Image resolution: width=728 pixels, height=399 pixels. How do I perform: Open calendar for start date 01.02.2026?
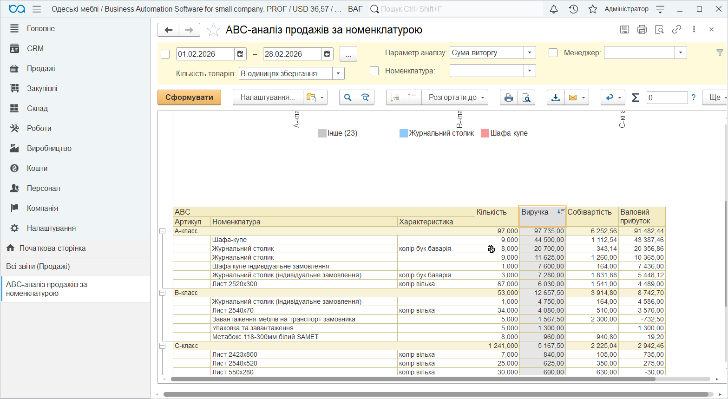[x=240, y=54]
